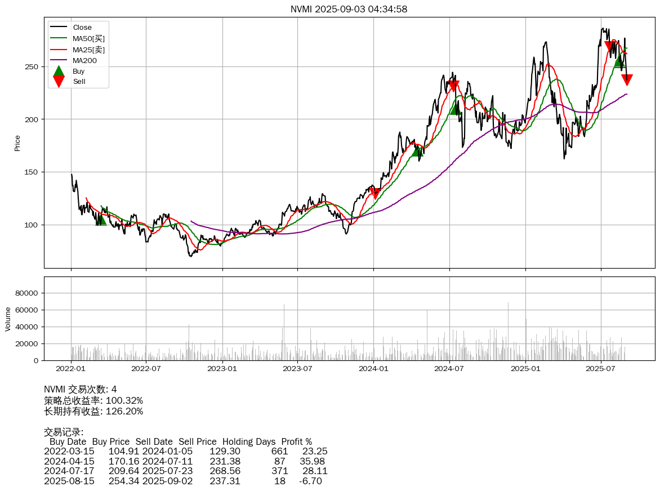Click the chart title NVMI 2025-09-03
Image resolution: width=660 pixels, height=491 pixels.
pos(349,9)
